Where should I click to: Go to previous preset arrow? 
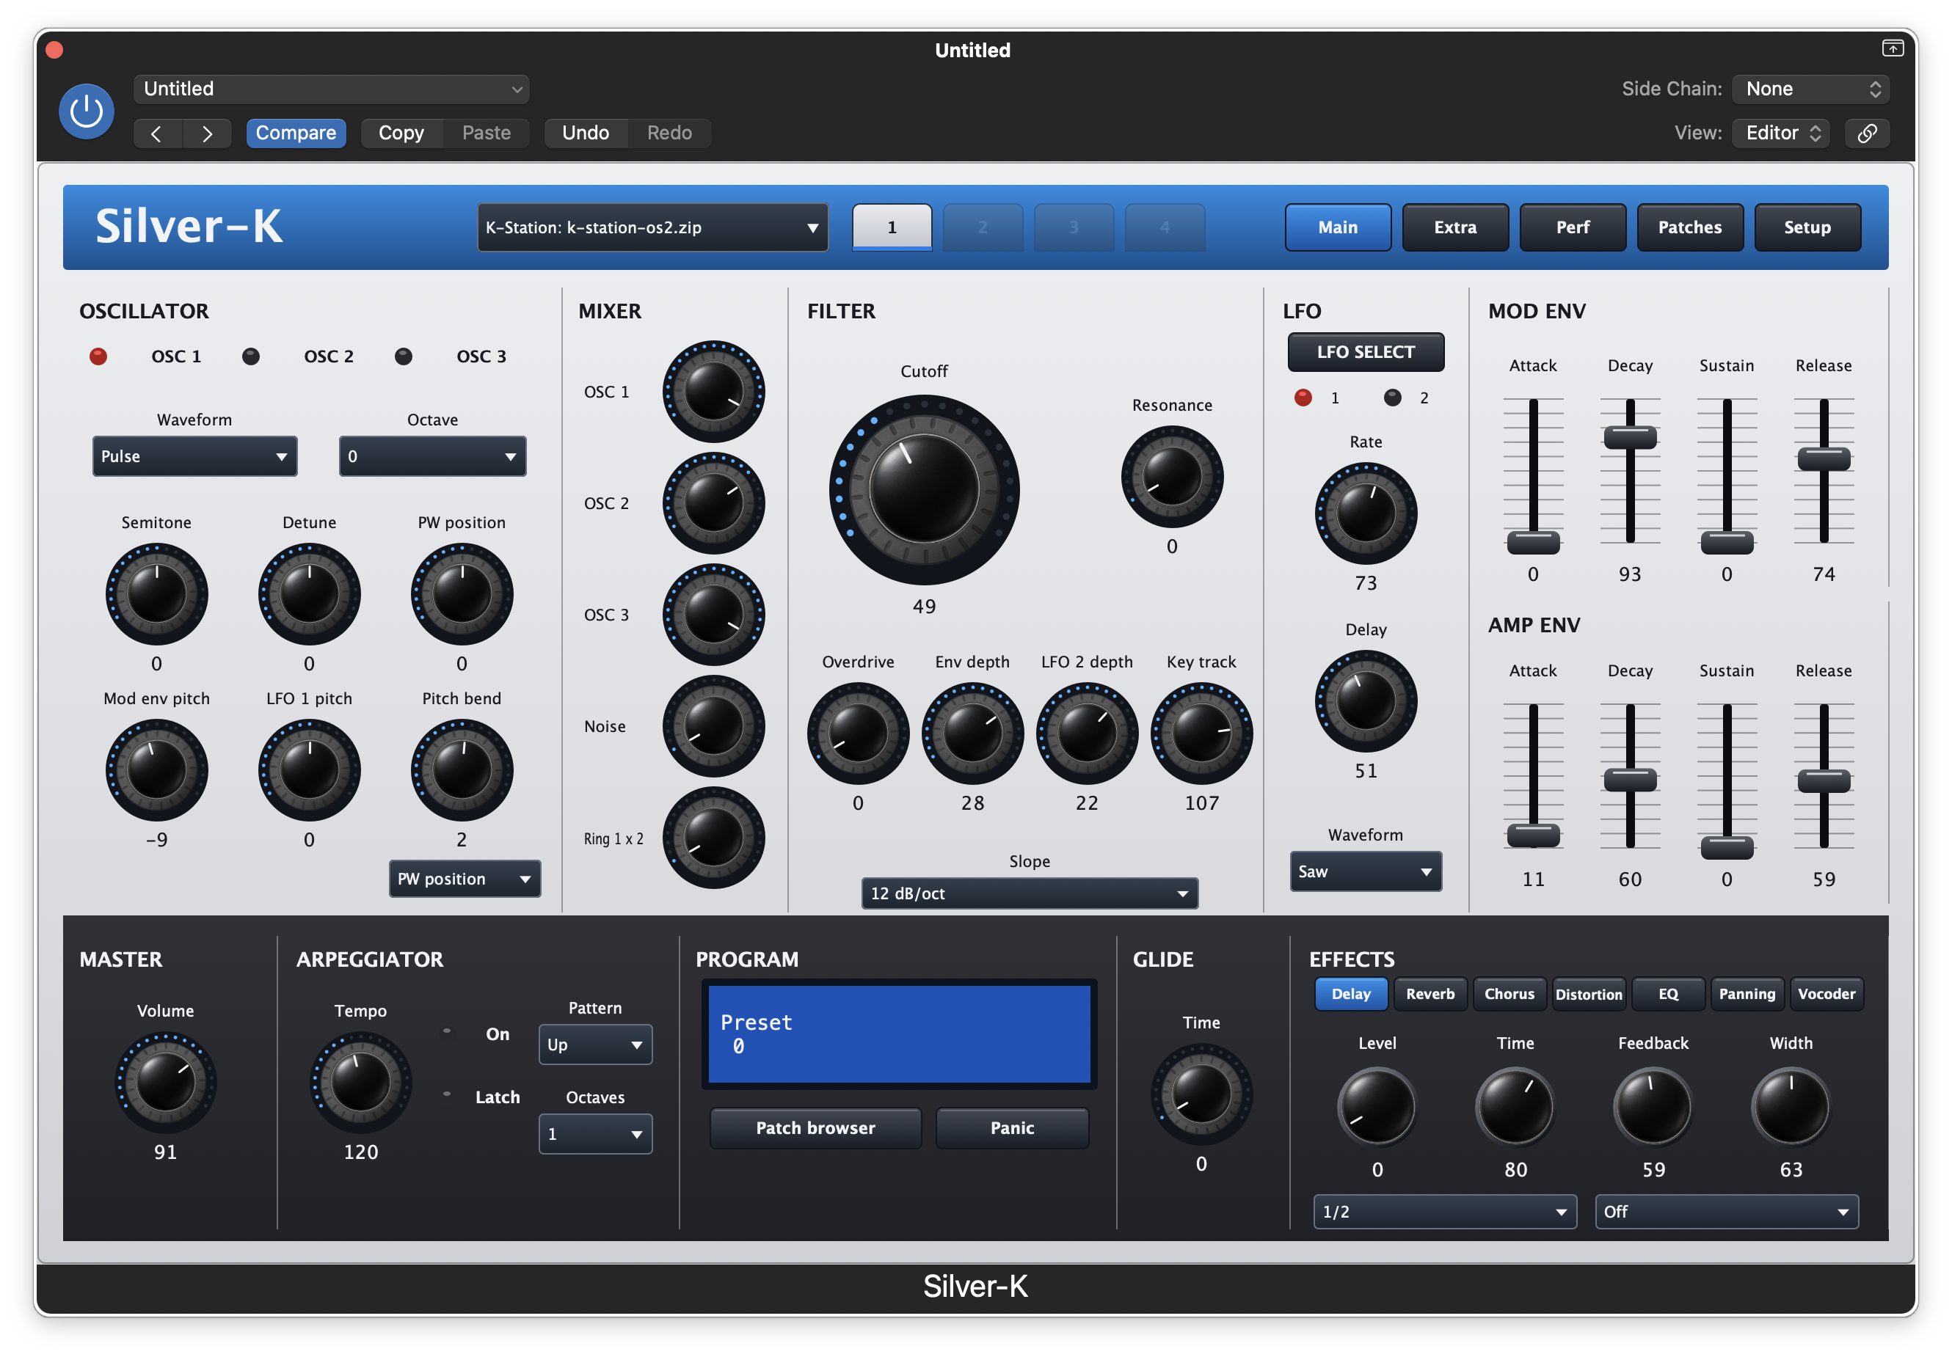157,133
